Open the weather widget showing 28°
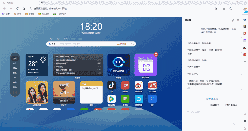The image size is (248, 131). (x=37, y=65)
